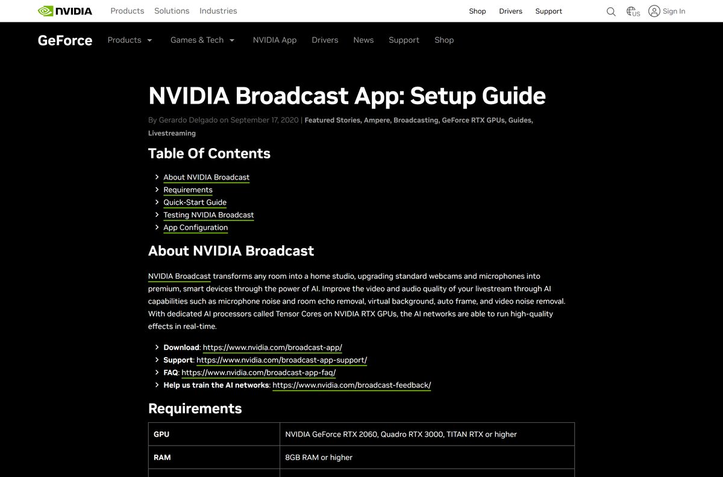Open the broadcast-app-faq URL
The image size is (723, 477).
(258, 373)
